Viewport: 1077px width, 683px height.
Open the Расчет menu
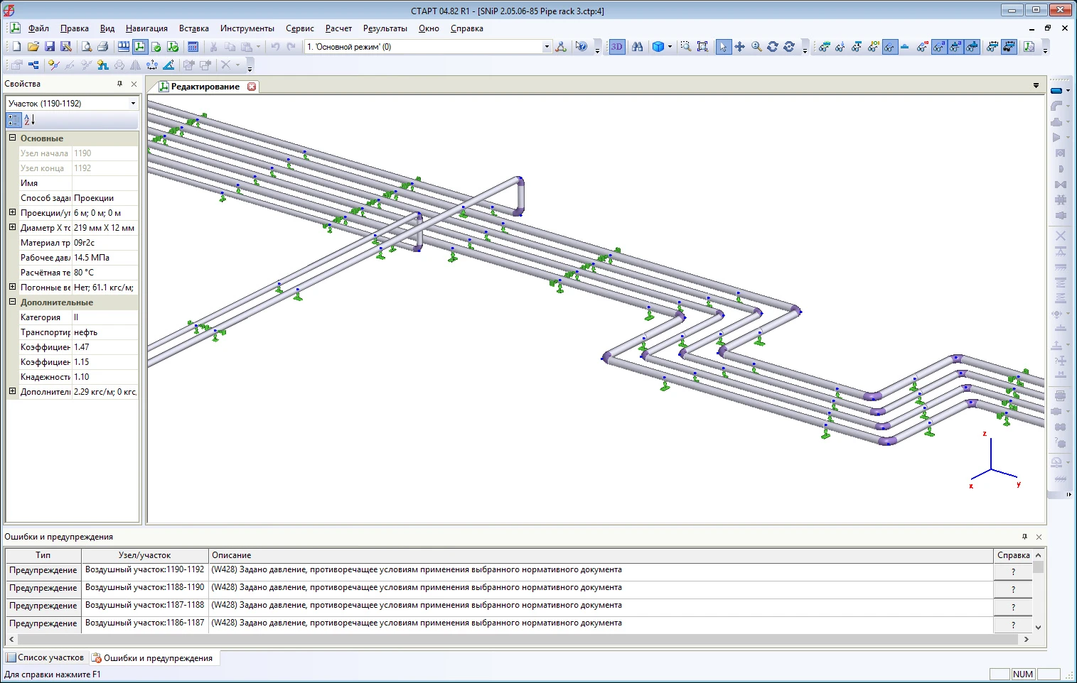coord(338,28)
